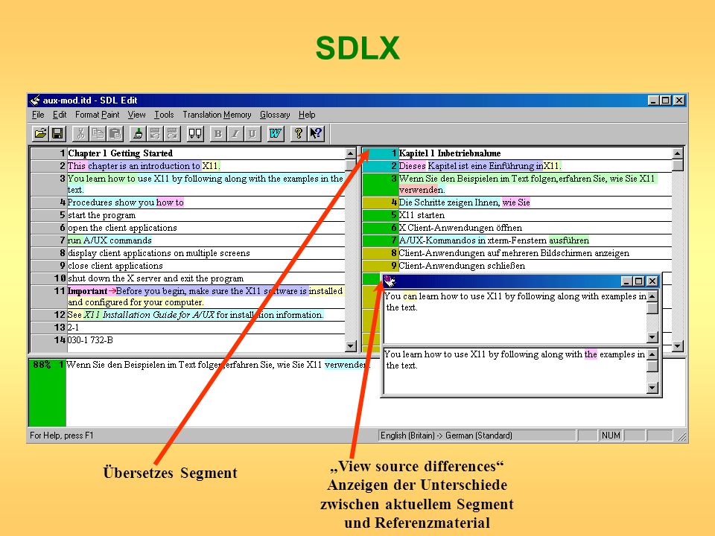Click the two-boxes-with-down-arrows toolbar icon

[x=195, y=133]
